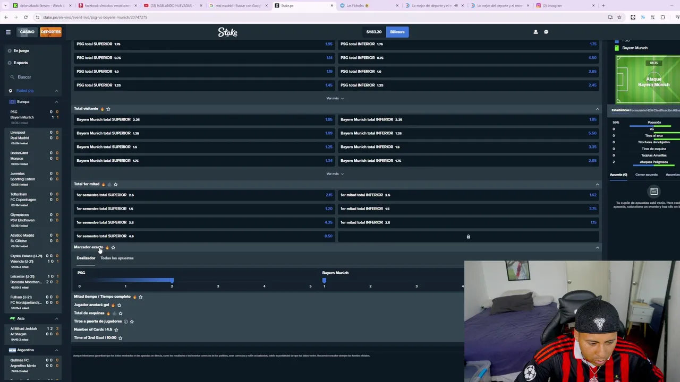
Task: Collapse the Total visitante section chevron
Action: point(597,109)
